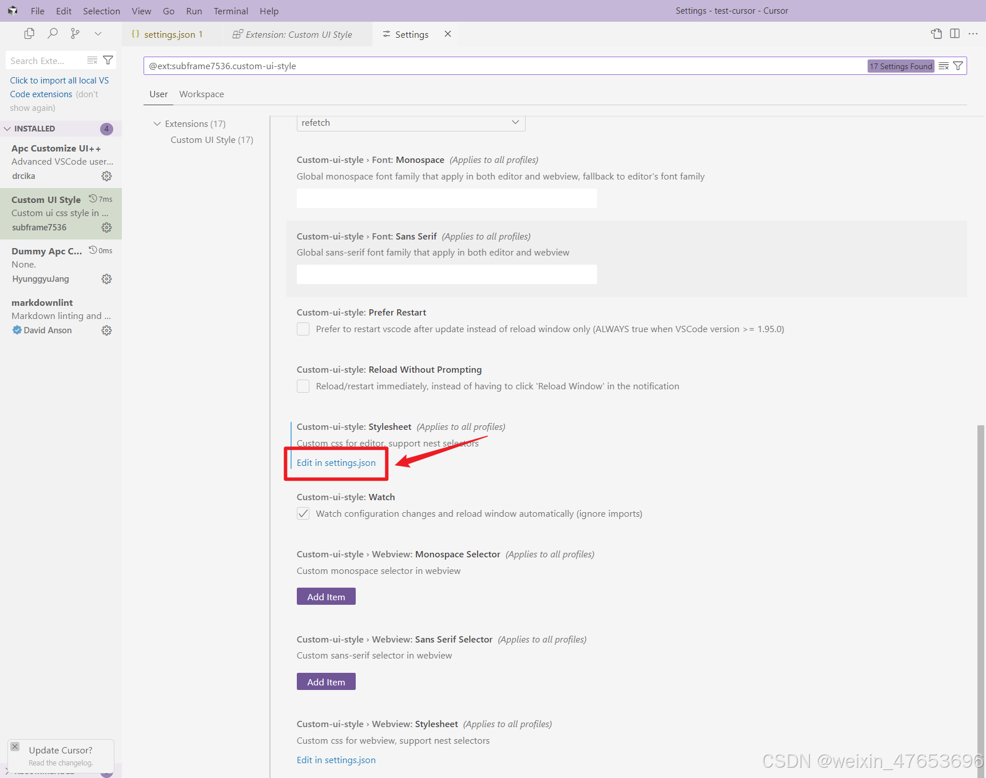Open the Source Control view icon
The width and height of the screenshot is (986, 778).
tap(75, 34)
